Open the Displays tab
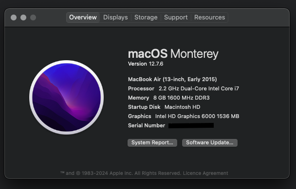 pos(115,17)
